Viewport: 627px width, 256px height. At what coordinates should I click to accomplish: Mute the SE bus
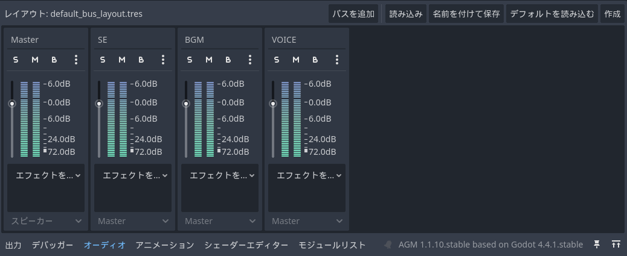(x=122, y=60)
